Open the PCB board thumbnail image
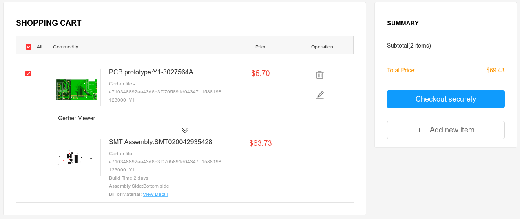The image size is (520, 219). pos(77,87)
